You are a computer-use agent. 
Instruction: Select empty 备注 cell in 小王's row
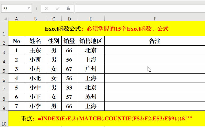point(155,97)
